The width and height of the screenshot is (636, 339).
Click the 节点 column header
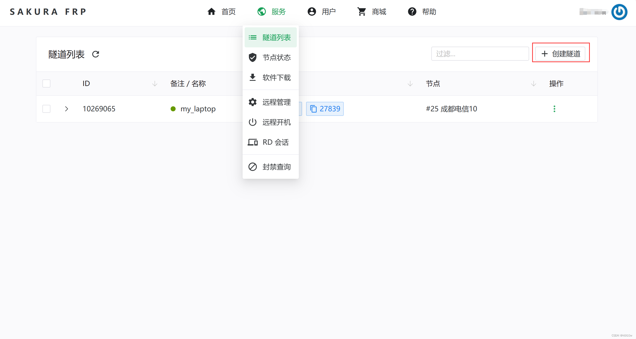[x=433, y=83]
